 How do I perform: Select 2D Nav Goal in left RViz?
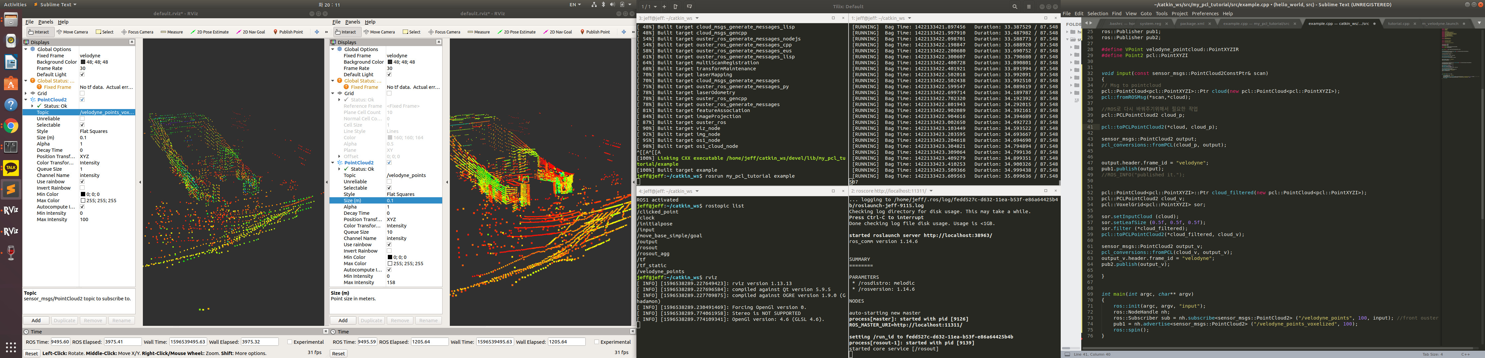tap(251, 32)
